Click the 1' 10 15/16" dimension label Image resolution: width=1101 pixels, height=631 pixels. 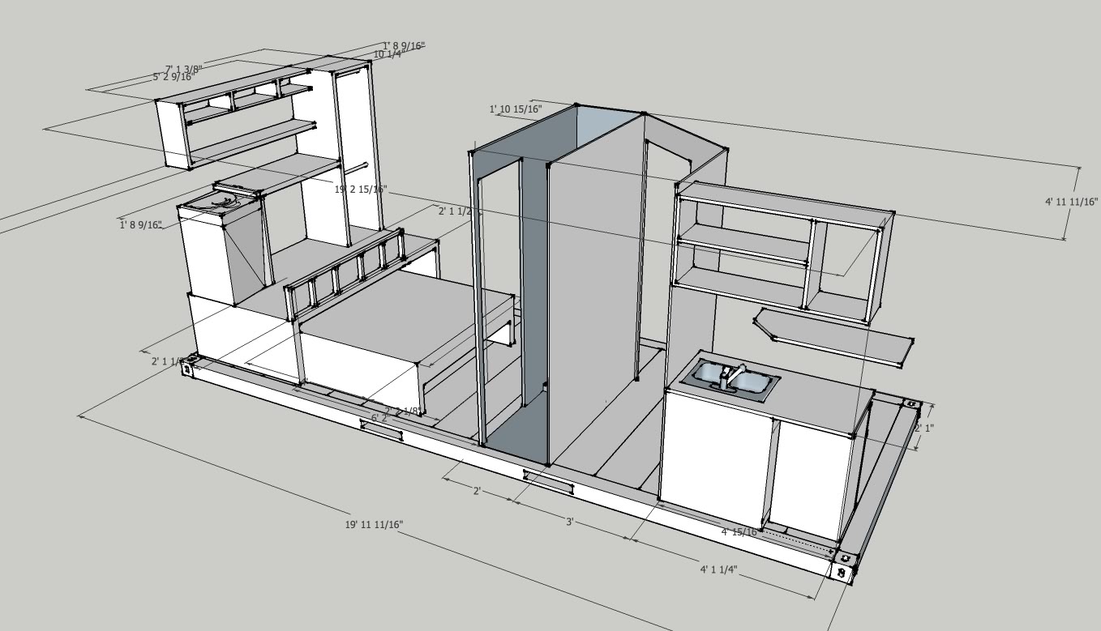pyautogui.click(x=516, y=107)
